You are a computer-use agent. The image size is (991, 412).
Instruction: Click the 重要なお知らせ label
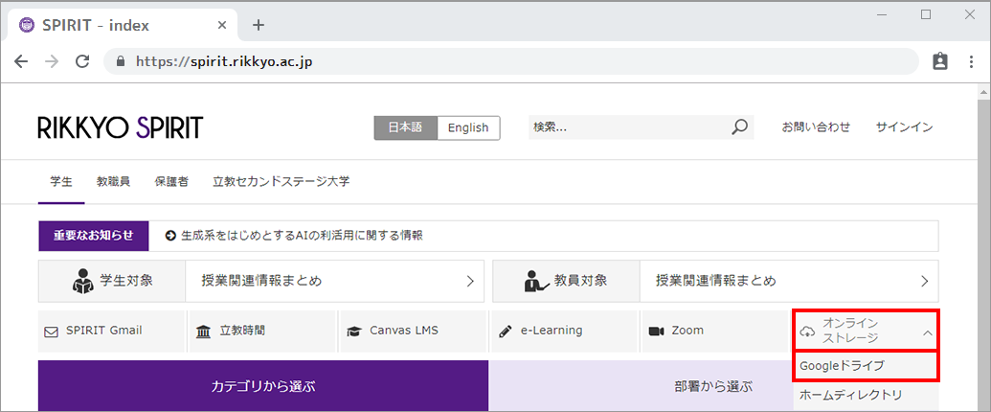point(93,236)
